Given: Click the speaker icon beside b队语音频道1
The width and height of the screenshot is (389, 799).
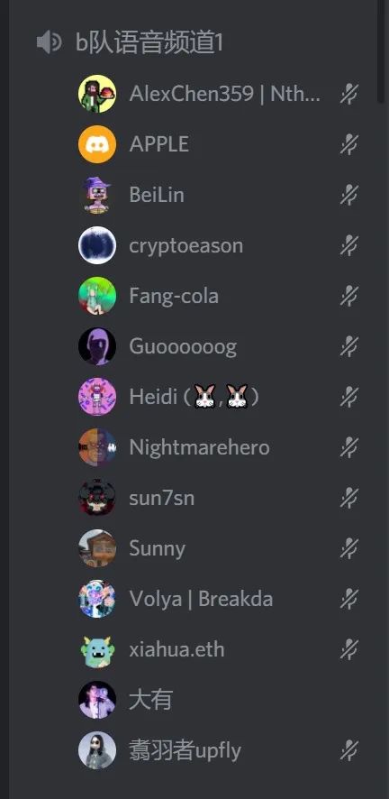Looking at the screenshot, I should tap(49, 41).
